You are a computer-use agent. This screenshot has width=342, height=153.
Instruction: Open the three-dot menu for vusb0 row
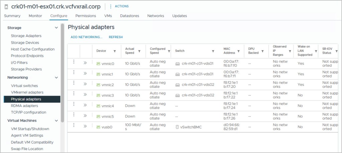(74, 126)
